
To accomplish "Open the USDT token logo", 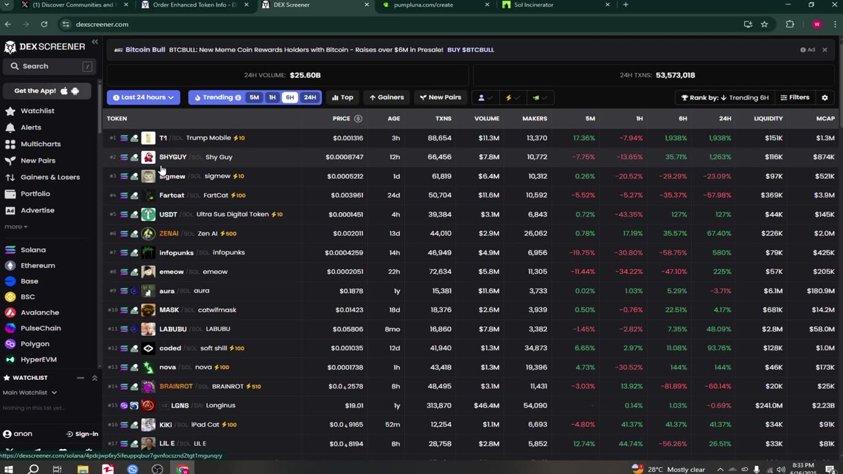I will point(148,214).
